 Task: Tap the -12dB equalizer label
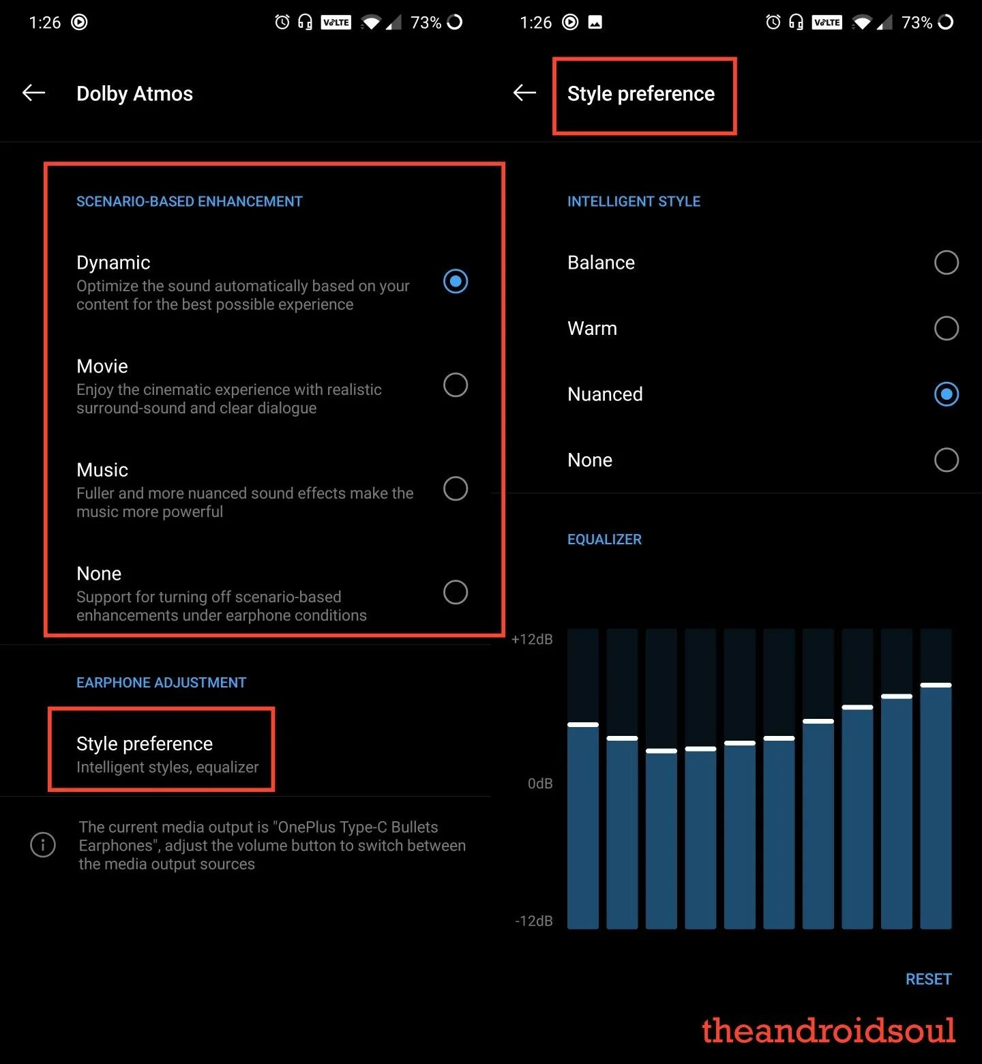click(534, 921)
